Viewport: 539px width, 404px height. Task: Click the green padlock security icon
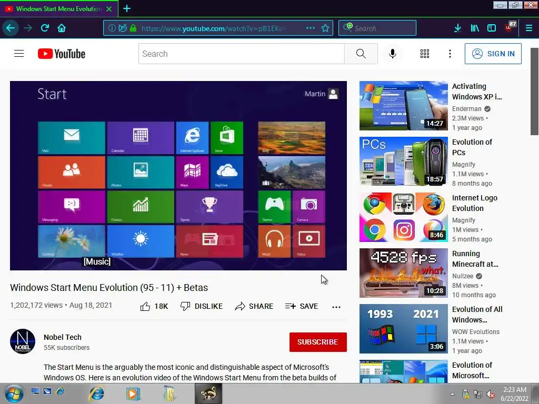[133, 28]
